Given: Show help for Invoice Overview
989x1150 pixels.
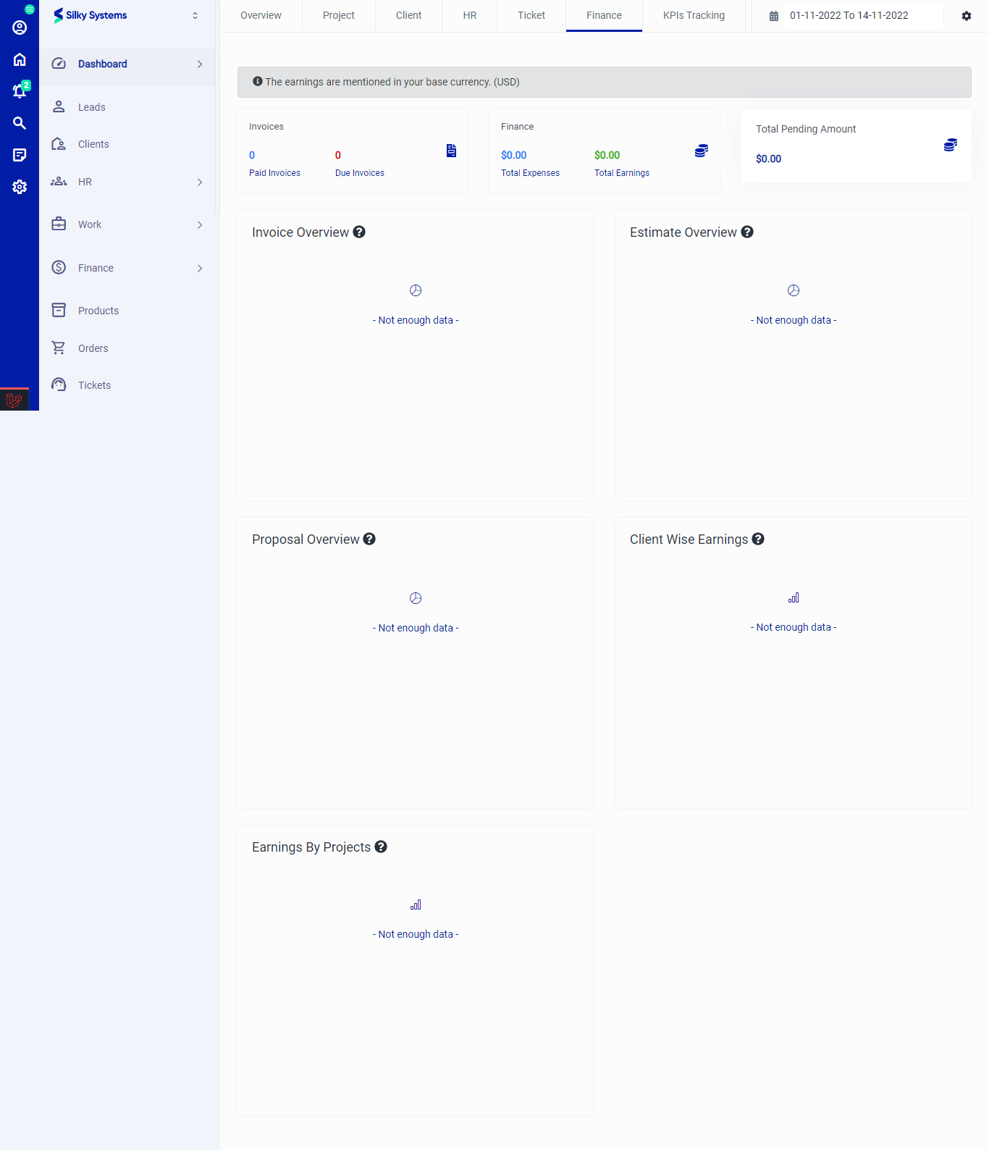Looking at the screenshot, I should pos(359,232).
